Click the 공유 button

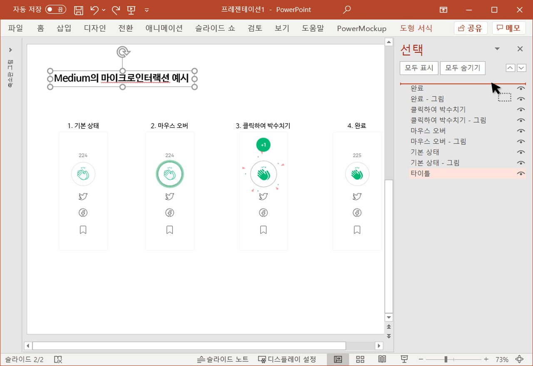(x=471, y=28)
